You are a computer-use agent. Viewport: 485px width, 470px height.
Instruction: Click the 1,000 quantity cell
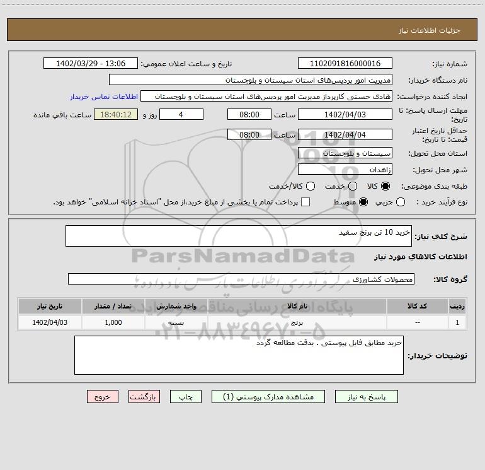click(113, 322)
